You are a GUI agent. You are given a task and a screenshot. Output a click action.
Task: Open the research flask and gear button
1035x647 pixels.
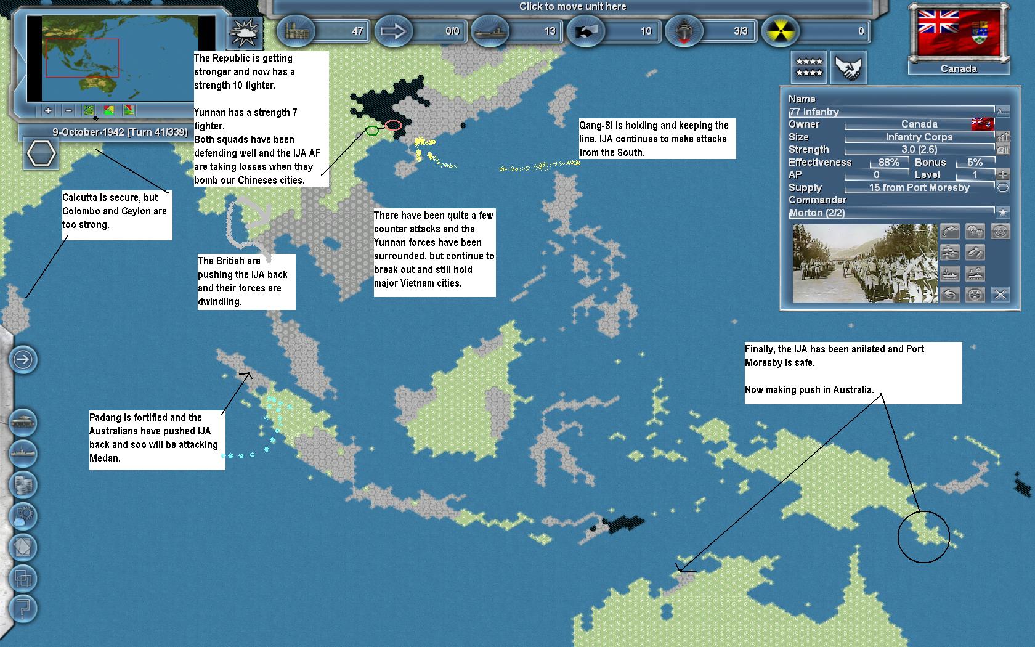tap(23, 516)
